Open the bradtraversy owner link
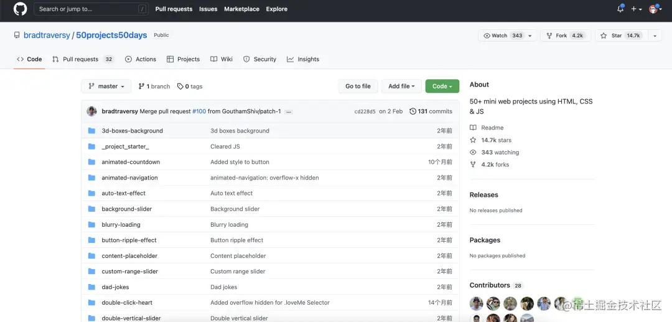Viewport: 672px width, 322px height. point(47,35)
